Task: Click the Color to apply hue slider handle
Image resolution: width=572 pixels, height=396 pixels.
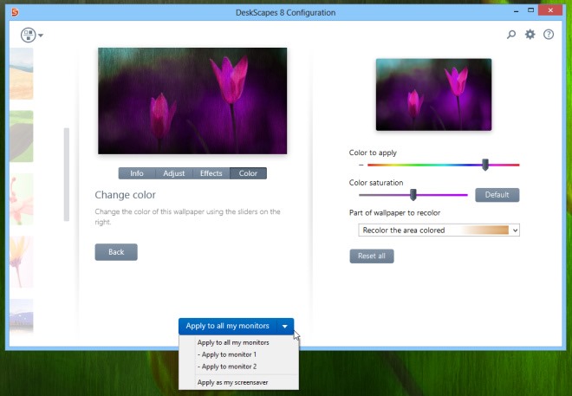Action: pyautogui.click(x=484, y=165)
